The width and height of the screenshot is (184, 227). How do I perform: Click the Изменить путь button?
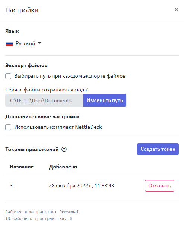(x=105, y=100)
